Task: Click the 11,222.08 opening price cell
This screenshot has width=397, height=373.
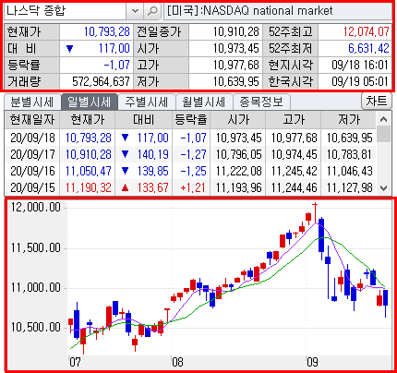Action: [238, 171]
